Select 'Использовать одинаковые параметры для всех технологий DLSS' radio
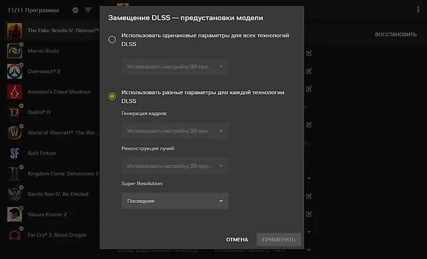Image resolution: width=427 pixels, height=259 pixels. tap(112, 40)
